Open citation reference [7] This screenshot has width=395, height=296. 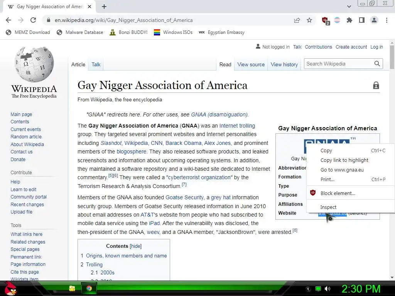click(x=184, y=185)
